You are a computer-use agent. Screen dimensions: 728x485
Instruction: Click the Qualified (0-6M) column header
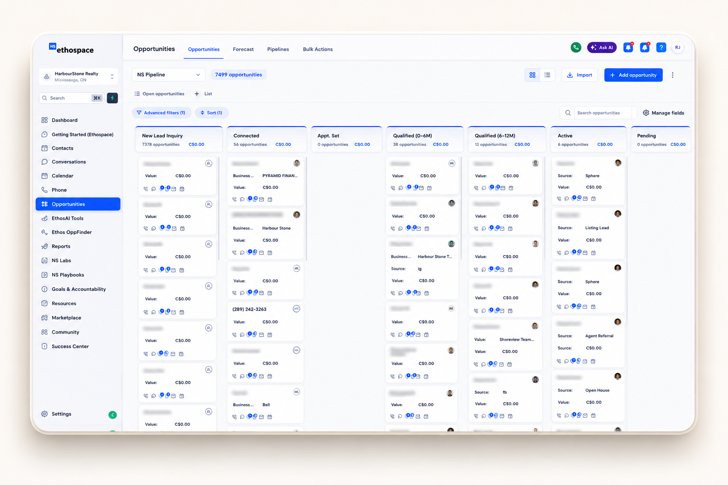pyautogui.click(x=425, y=139)
